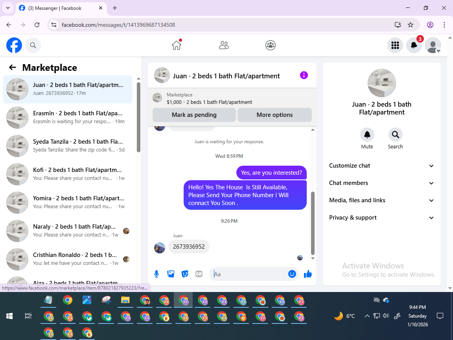Send a thumbs-up like

point(308,274)
